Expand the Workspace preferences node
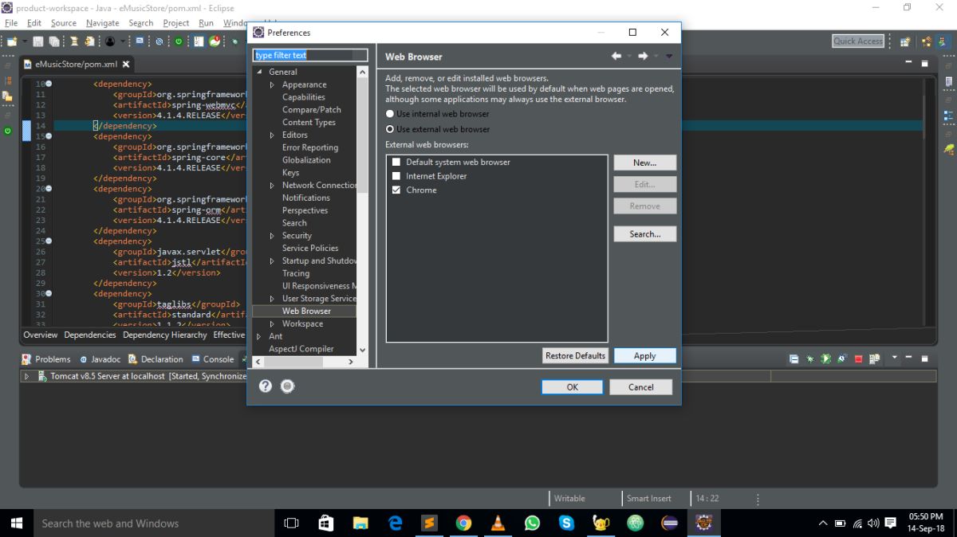Viewport: 957px width, 537px height. (272, 323)
